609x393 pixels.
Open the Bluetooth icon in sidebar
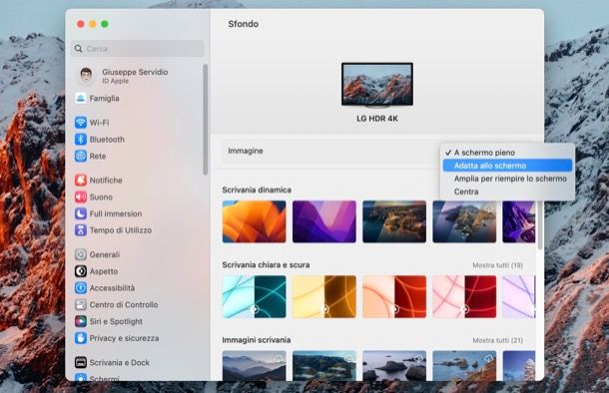pyautogui.click(x=81, y=140)
